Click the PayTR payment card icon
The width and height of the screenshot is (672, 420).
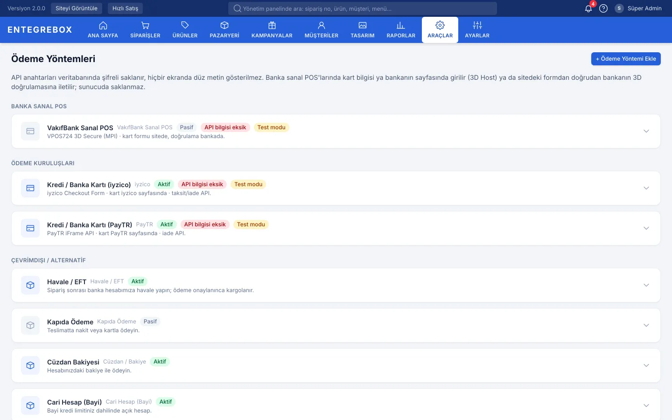click(30, 228)
